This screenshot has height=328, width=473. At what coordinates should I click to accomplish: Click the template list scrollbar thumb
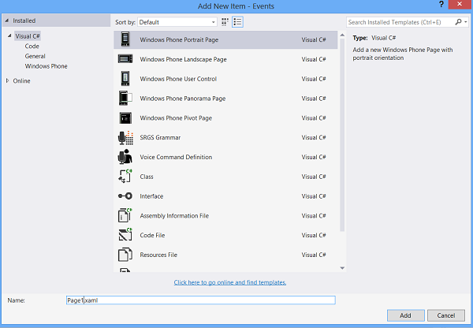point(342,135)
